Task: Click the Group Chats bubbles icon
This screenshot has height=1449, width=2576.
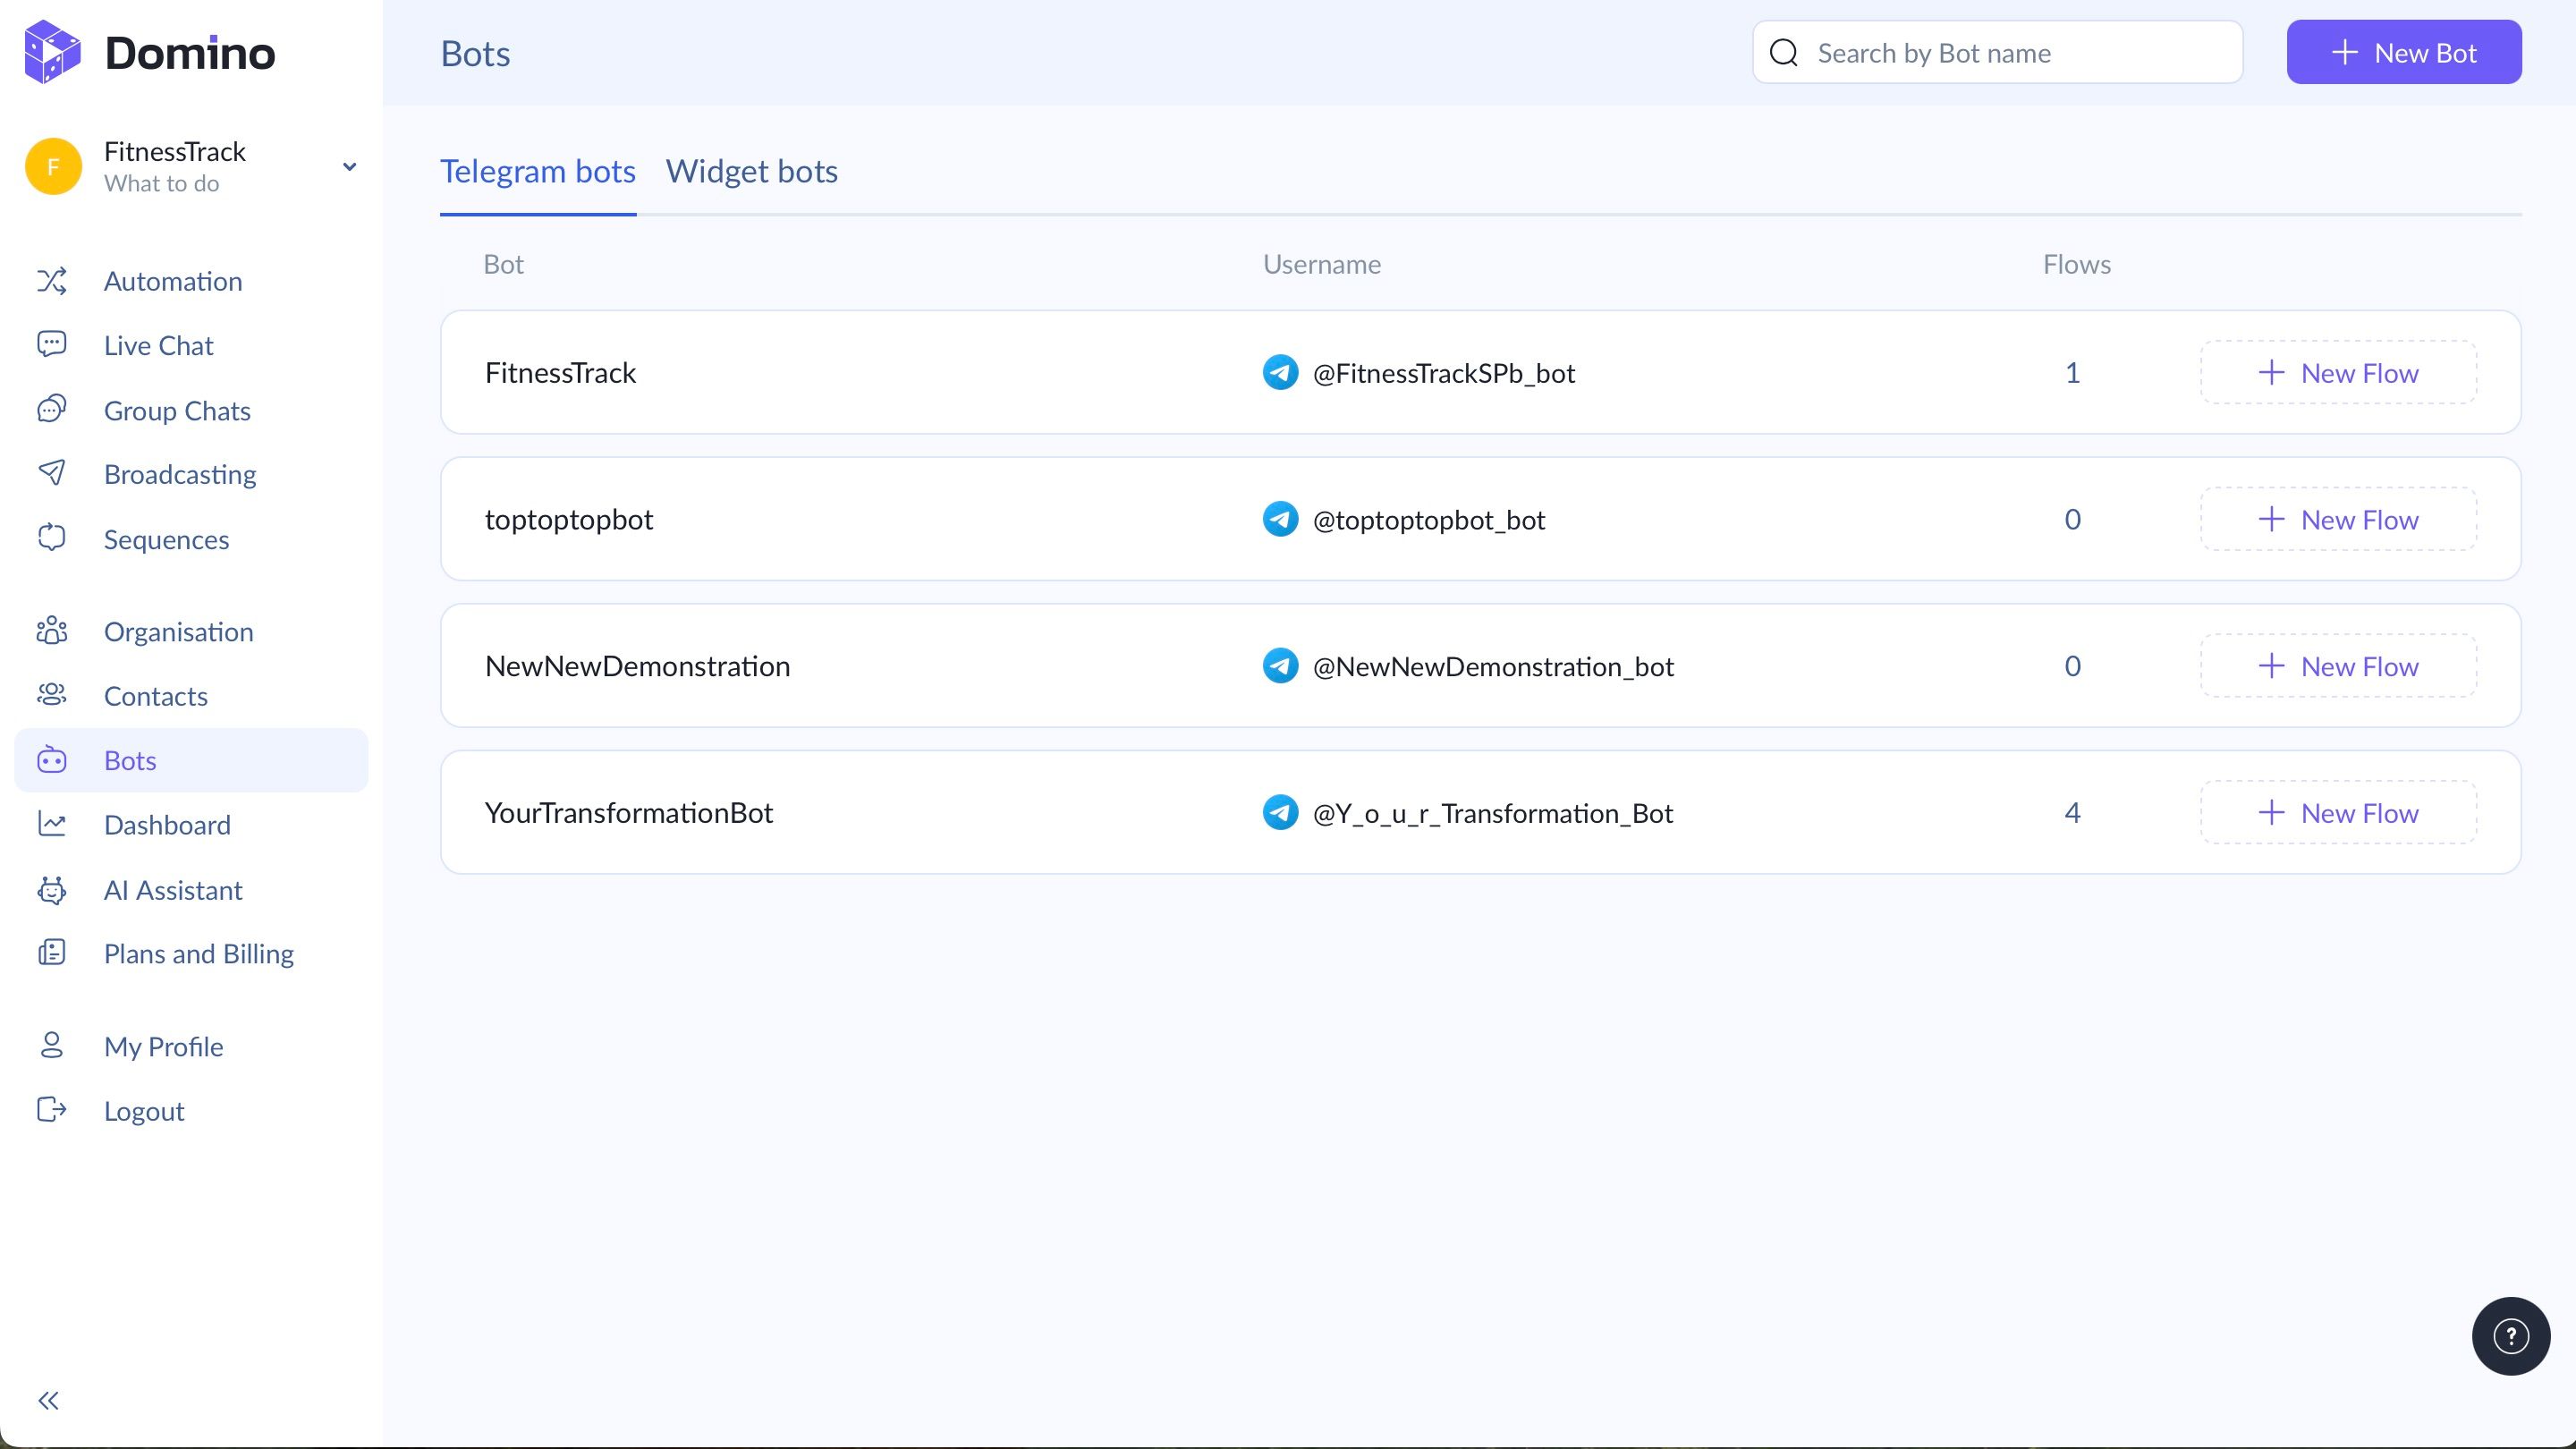Action: click(x=52, y=410)
